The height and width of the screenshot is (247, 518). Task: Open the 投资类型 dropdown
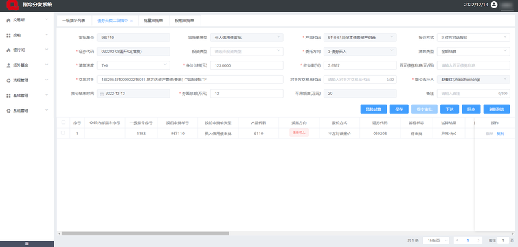coord(247,52)
